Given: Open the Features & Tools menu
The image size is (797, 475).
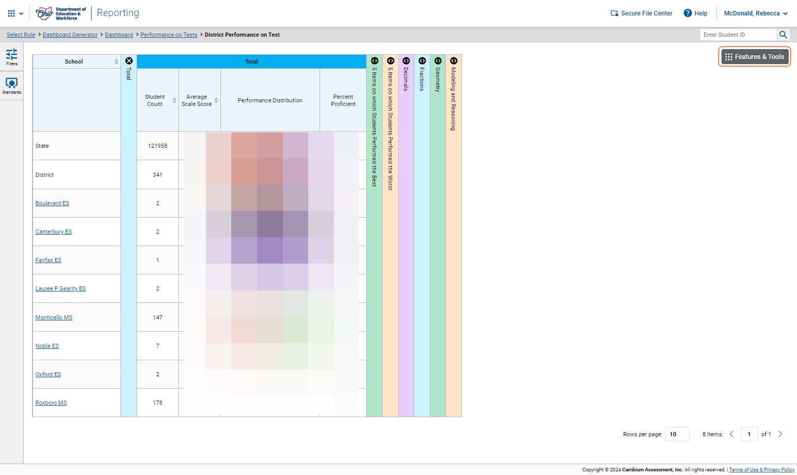Looking at the screenshot, I should click(x=755, y=57).
